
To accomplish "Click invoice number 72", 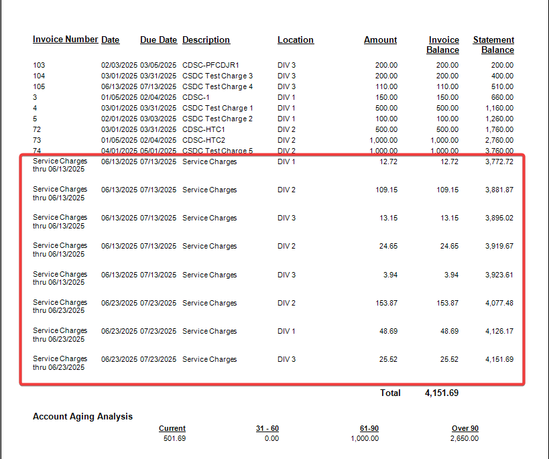I will click(x=37, y=129).
